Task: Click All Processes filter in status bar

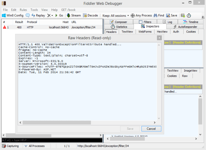Action: click(35, 146)
